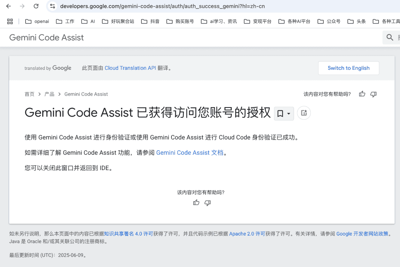Open the Gemini Code Assist 文档 link
This screenshot has width=400, height=267.
click(190, 153)
